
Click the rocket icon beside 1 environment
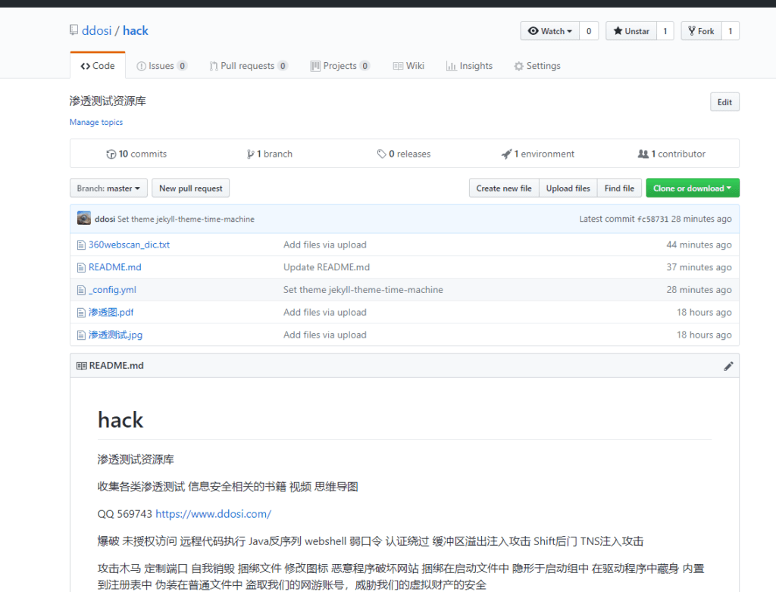(506, 154)
